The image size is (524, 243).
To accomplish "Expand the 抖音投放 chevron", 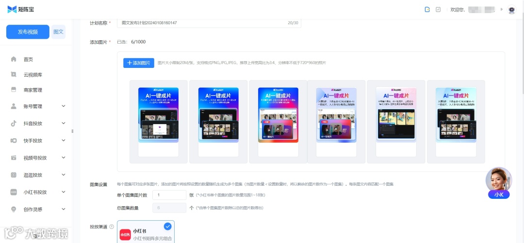I will coord(64,123).
